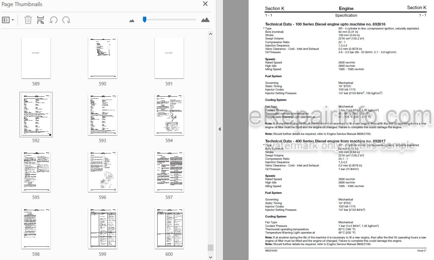Select page 598 thumbnail

(36, 228)
